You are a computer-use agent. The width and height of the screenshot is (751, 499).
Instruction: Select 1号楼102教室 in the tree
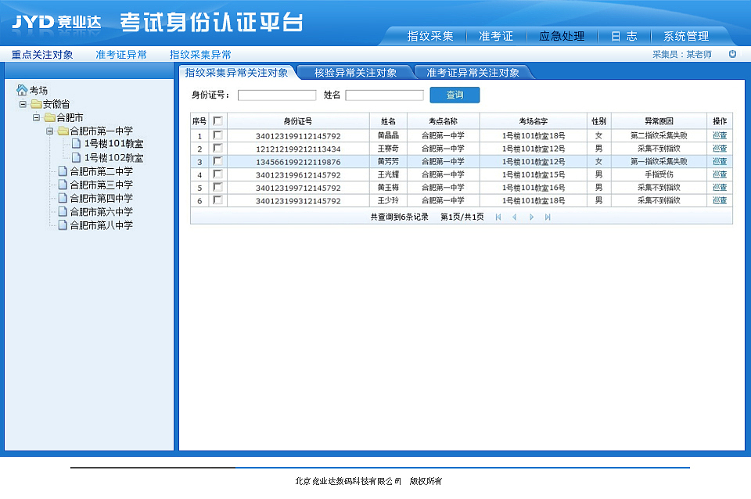coord(113,157)
